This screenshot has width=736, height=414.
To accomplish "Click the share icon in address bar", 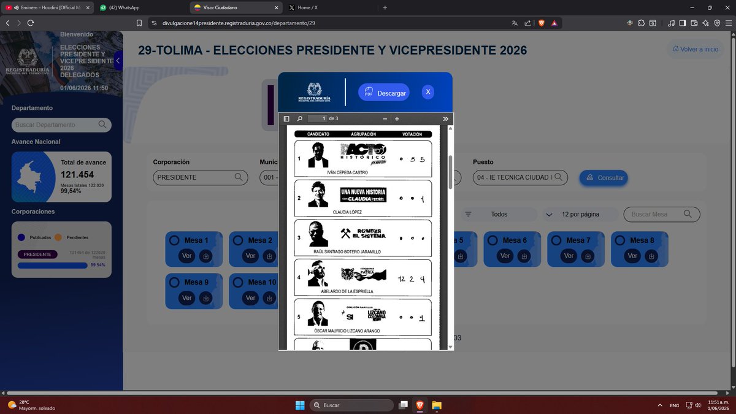I will pos(527,23).
